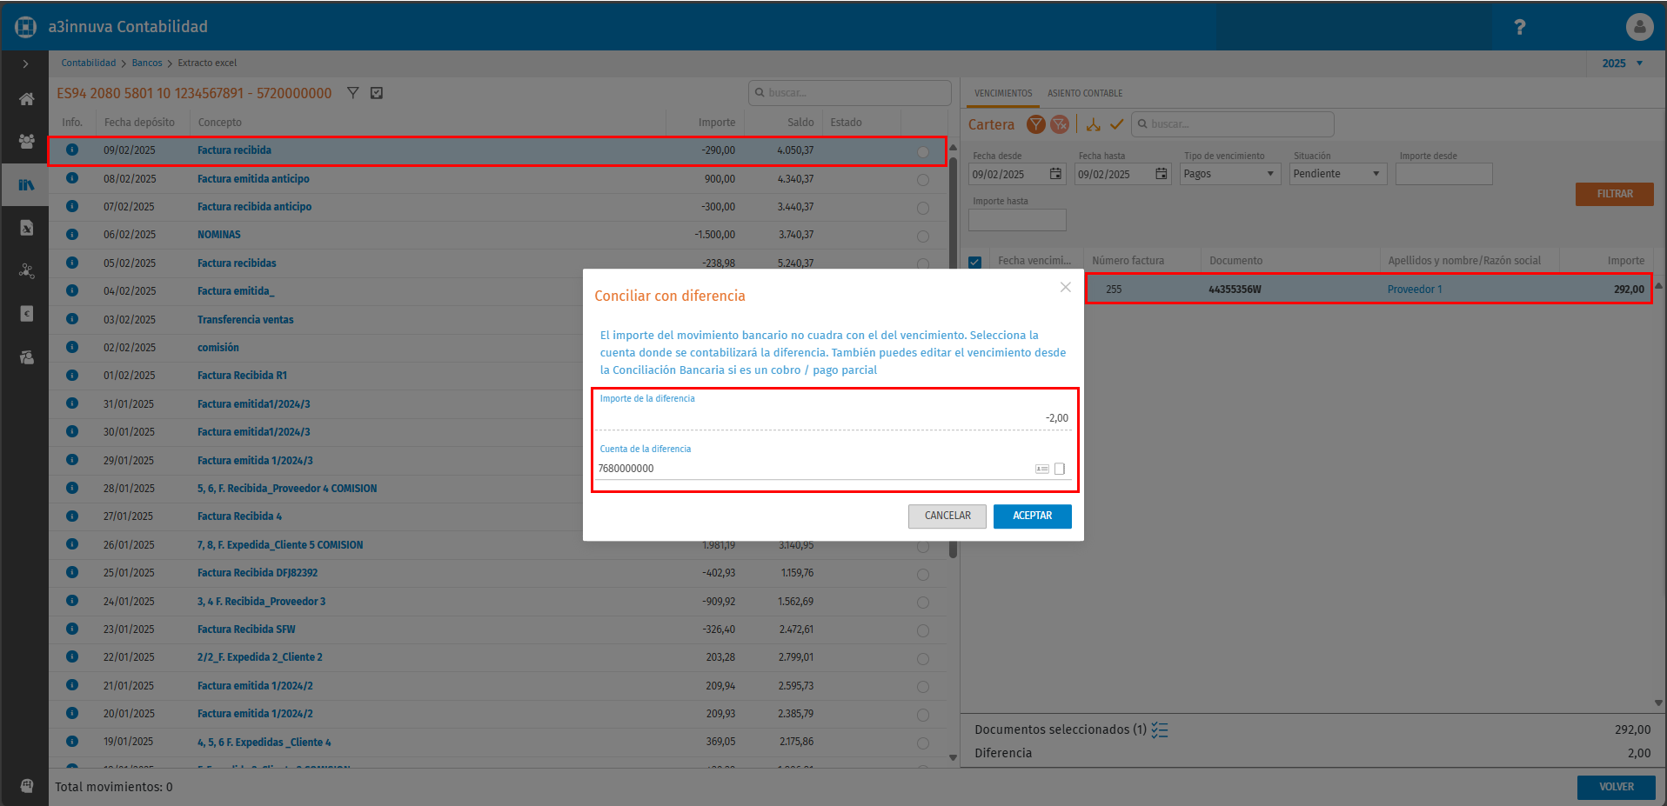Toggle the select-all checkbox in vencimientos header
The width and height of the screenshot is (1667, 806).
(975, 262)
